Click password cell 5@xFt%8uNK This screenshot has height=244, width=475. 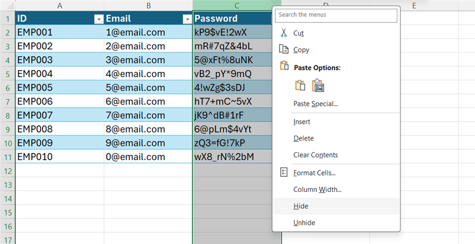pyautogui.click(x=232, y=60)
